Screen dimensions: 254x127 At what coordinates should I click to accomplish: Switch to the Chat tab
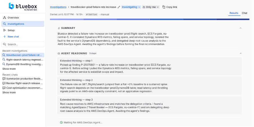245,13
